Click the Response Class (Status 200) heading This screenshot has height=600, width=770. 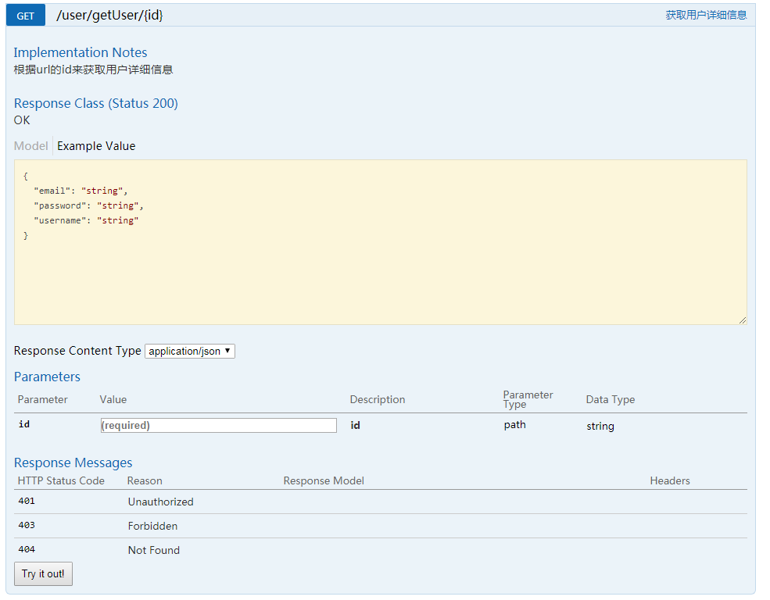pos(95,103)
